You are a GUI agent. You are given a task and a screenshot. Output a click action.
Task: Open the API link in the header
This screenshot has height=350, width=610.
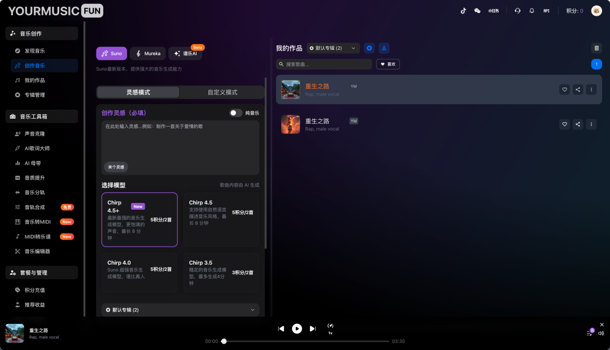tap(546, 11)
